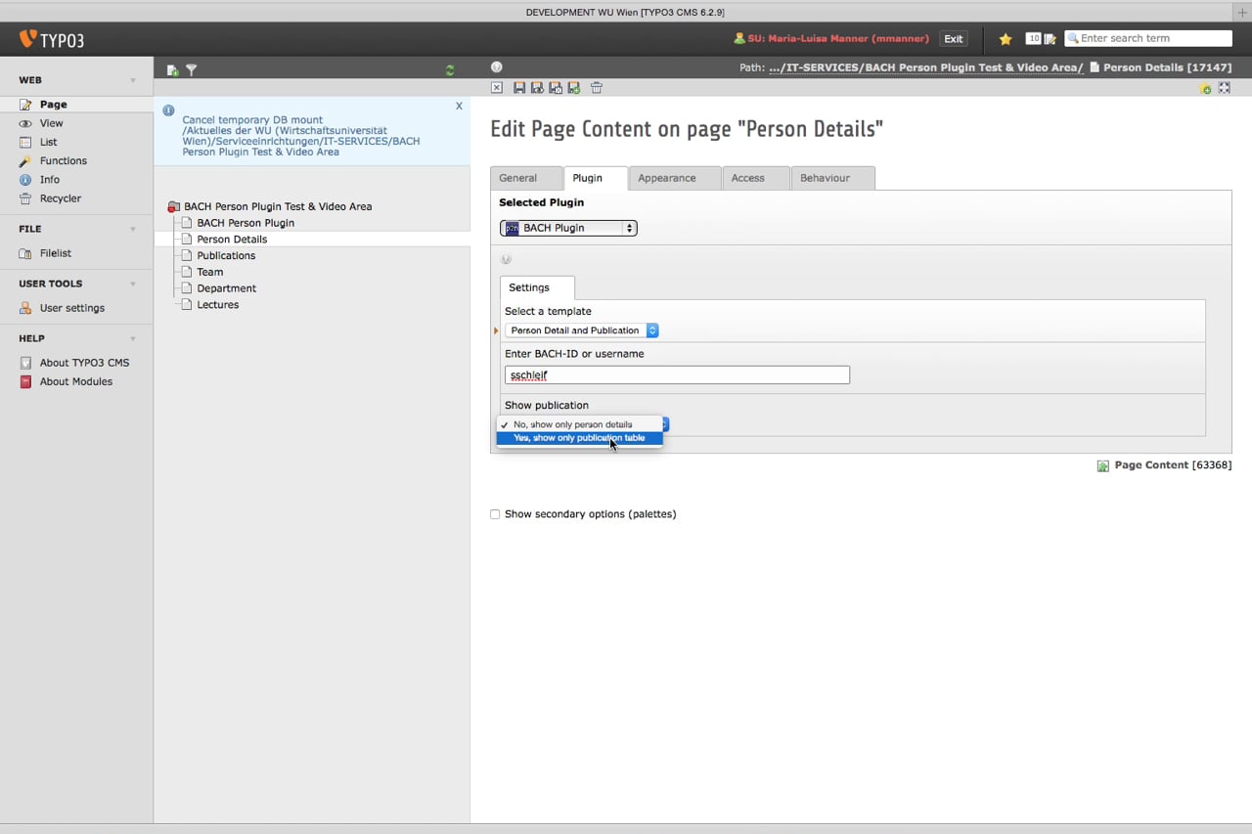The width and height of the screenshot is (1252, 834).
Task: Open the Info module
Action: (49, 180)
